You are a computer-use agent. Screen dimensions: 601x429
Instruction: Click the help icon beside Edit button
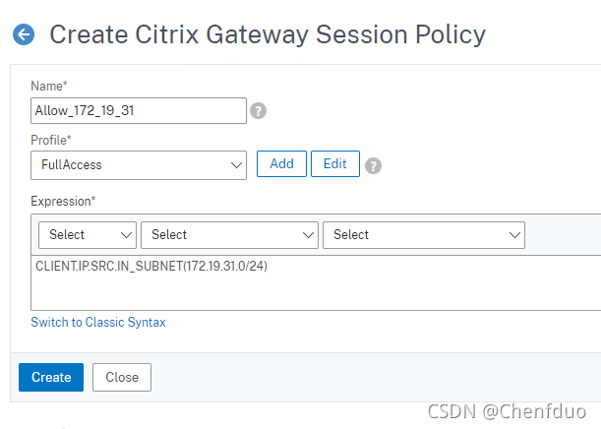(x=373, y=165)
